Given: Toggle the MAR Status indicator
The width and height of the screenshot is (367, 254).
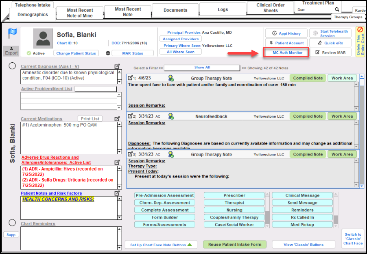Looking at the screenshot, I should pyautogui.click(x=108, y=53).
